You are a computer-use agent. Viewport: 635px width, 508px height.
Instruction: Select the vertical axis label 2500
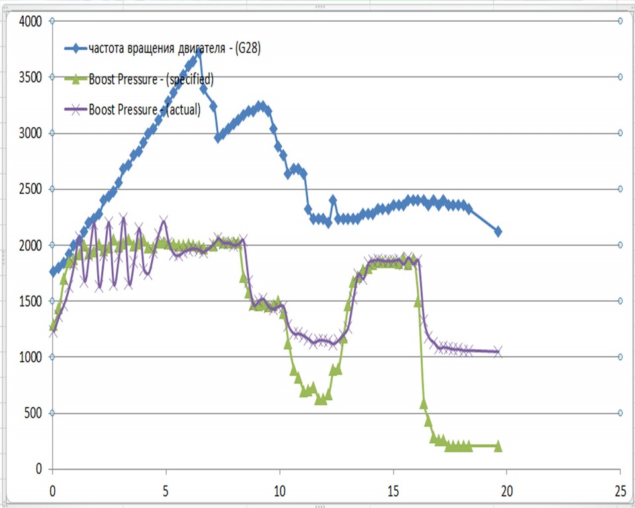tap(30, 189)
